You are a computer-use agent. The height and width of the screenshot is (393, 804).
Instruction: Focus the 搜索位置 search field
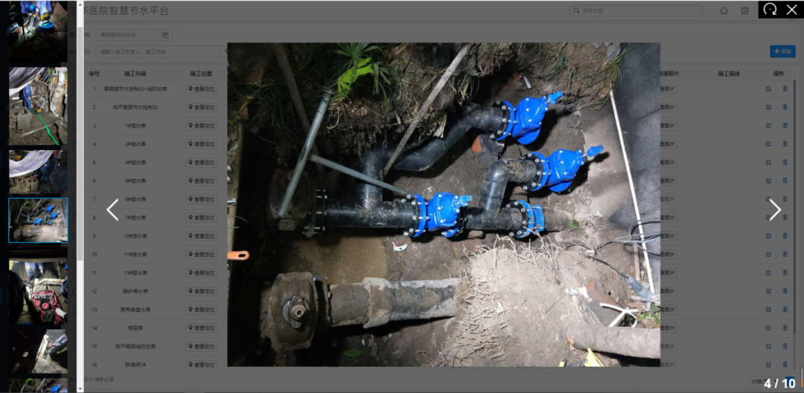point(636,10)
